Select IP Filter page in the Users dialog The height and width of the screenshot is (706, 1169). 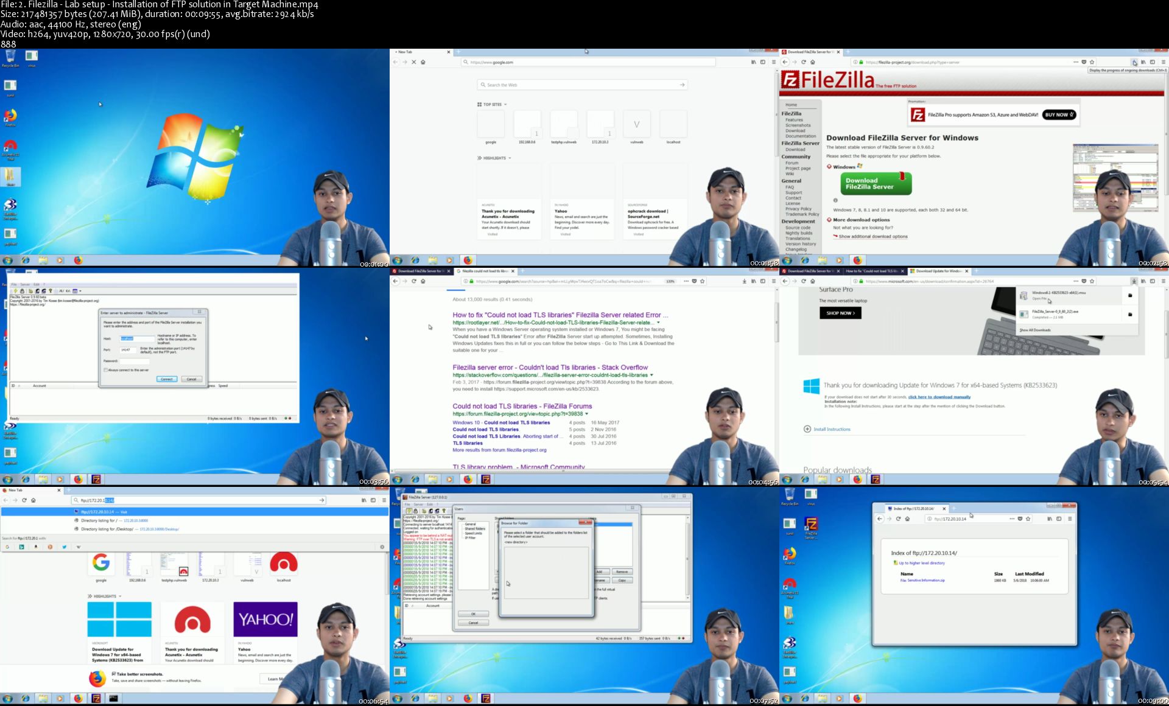click(470, 538)
